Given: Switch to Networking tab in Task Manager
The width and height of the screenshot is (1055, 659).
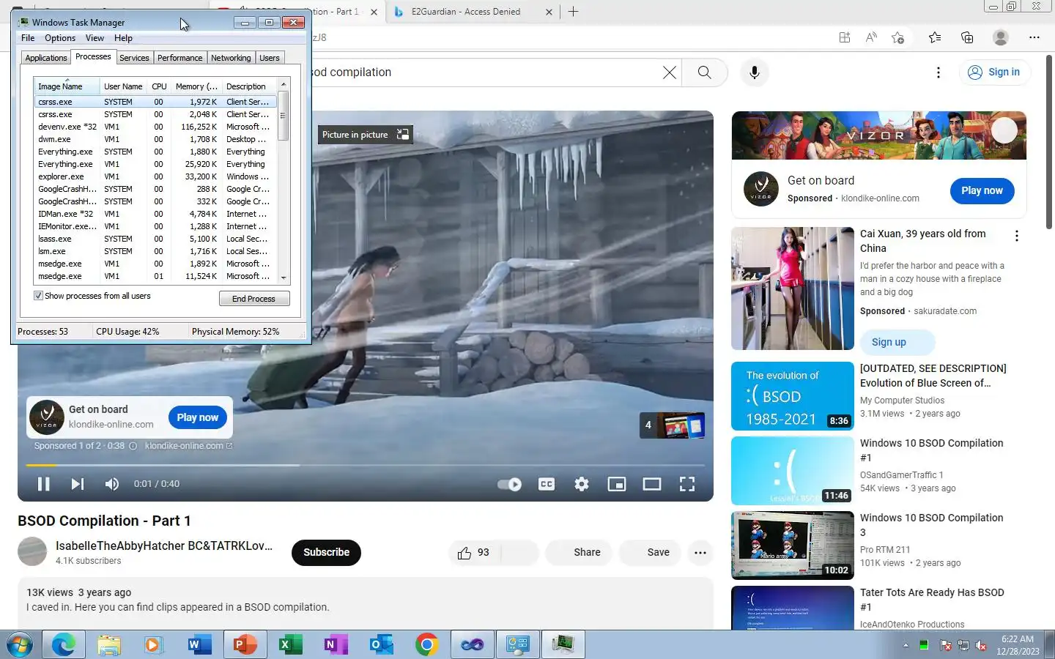Looking at the screenshot, I should click(x=231, y=58).
